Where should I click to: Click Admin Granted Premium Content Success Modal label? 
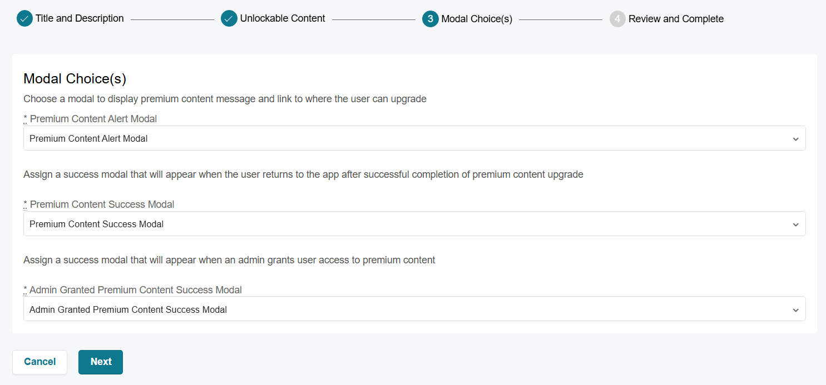pyautogui.click(x=135, y=290)
